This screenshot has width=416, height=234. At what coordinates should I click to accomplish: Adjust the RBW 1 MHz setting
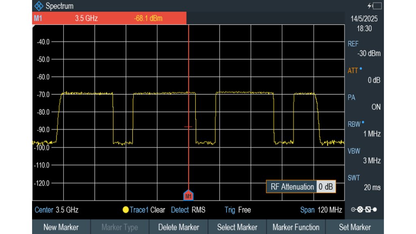click(x=364, y=129)
